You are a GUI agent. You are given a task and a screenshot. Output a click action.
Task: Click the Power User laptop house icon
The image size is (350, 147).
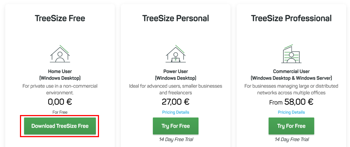click(x=176, y=54)
